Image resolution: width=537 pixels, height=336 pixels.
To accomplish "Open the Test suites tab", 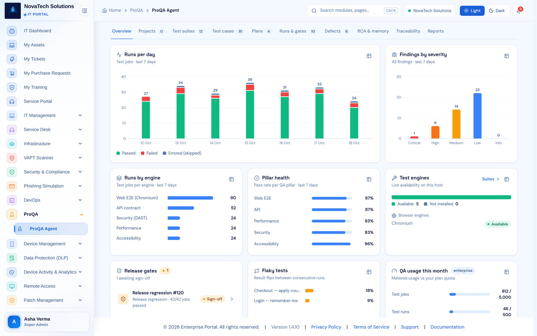I will pos(188,31).
